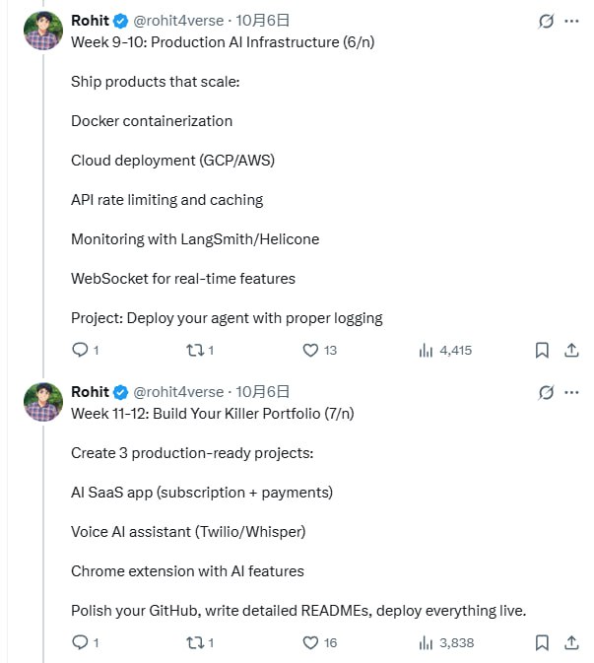Image resolution: width=594 pixels, height=663 pixels.
Task: Repost the Week 9-10 infrastructure tweet
Action: tap(193, 350)
